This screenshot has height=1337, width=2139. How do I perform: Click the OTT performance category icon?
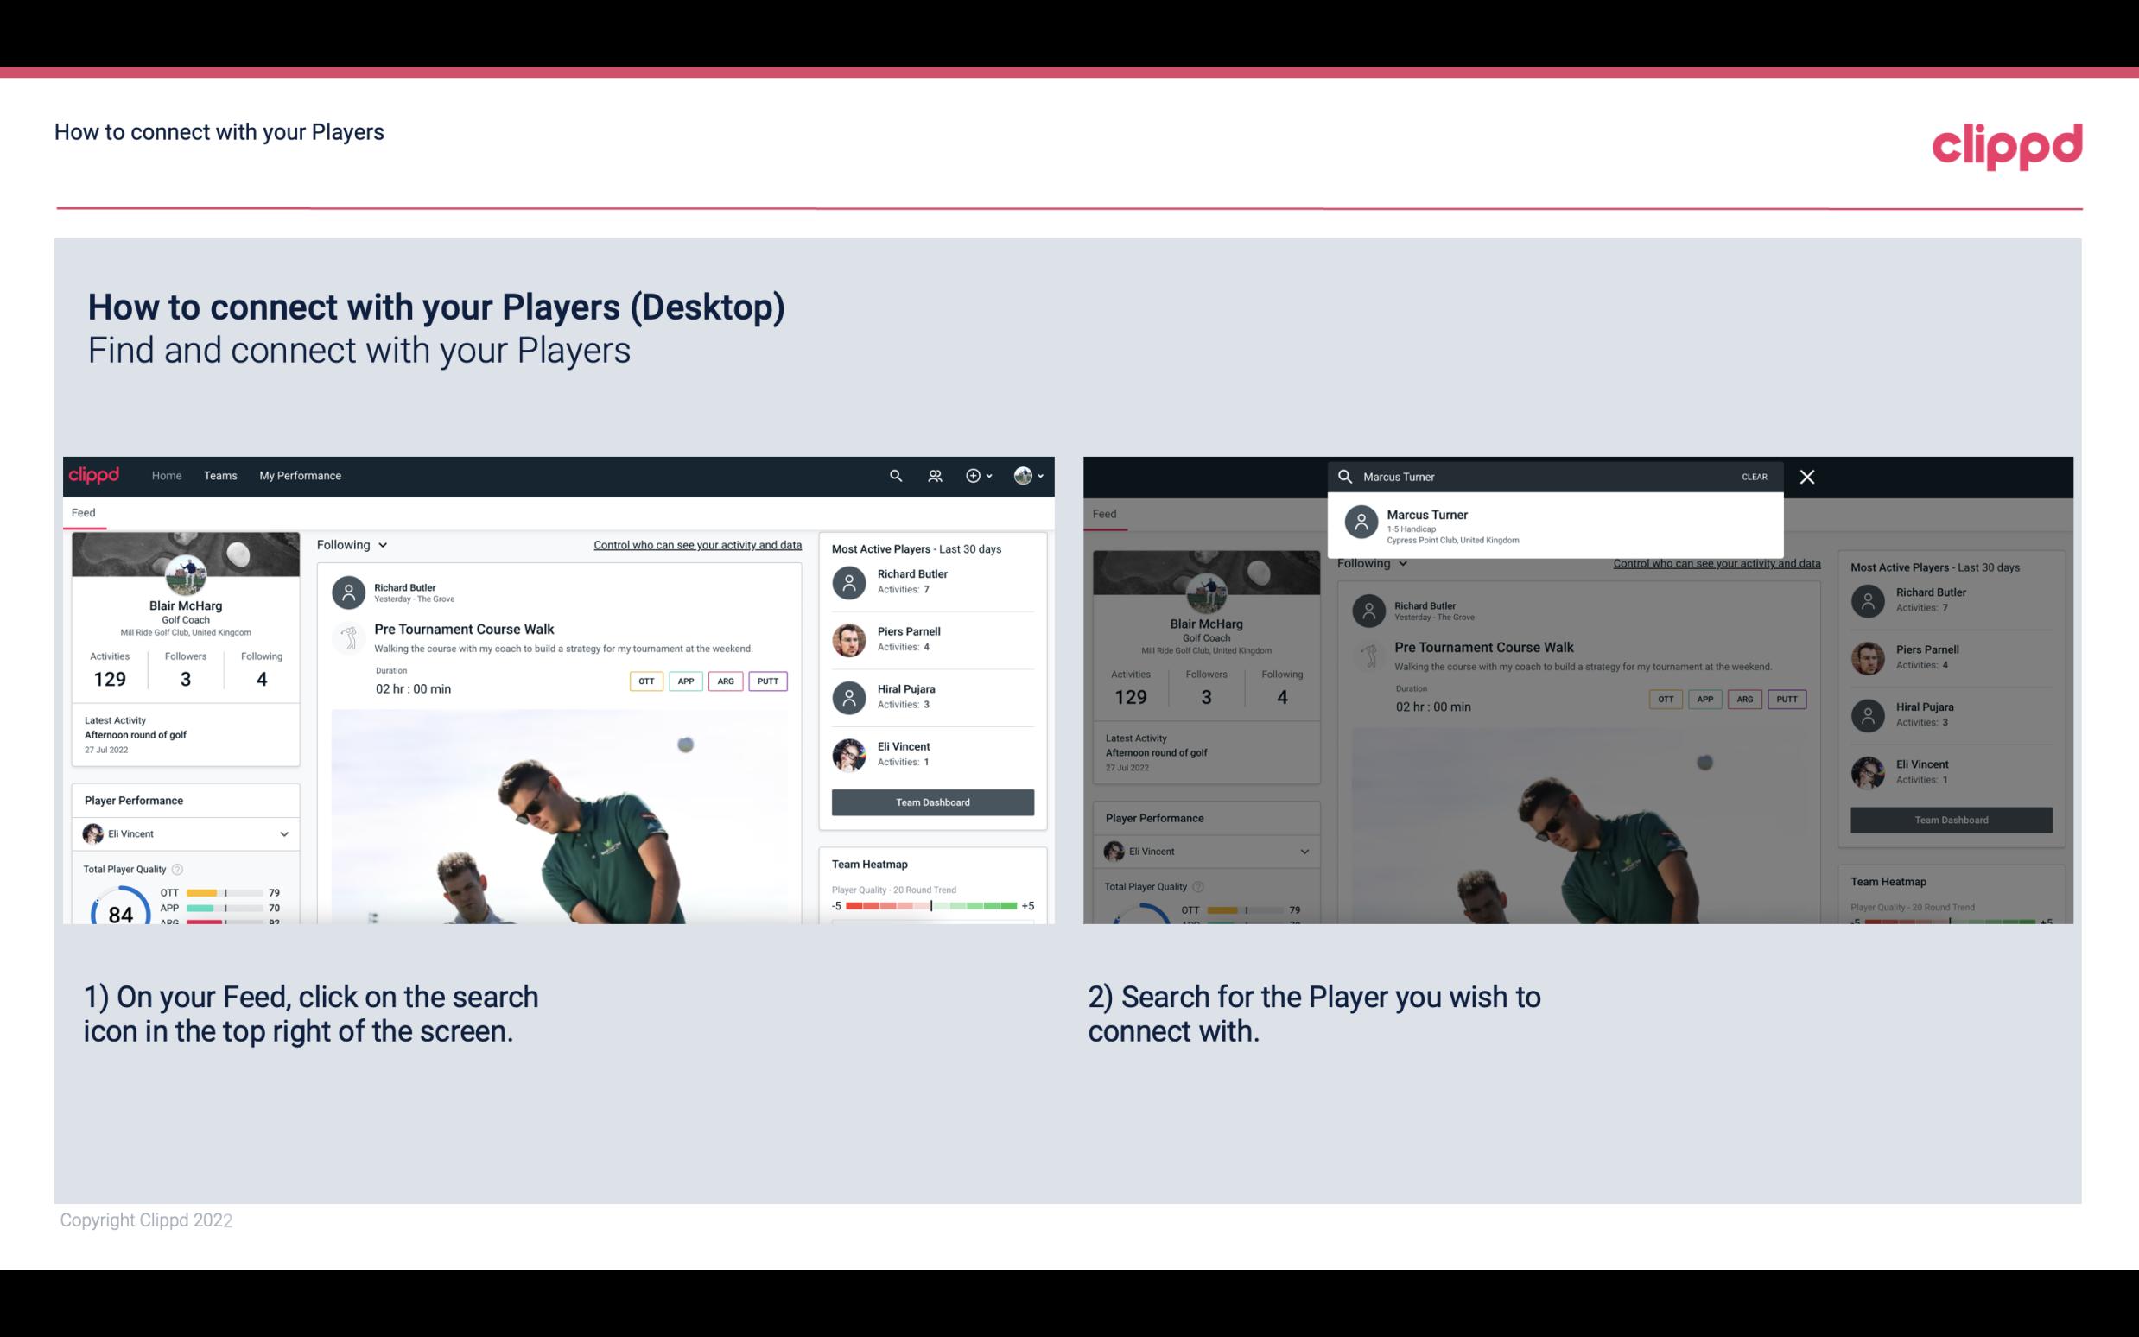[644, 681]
